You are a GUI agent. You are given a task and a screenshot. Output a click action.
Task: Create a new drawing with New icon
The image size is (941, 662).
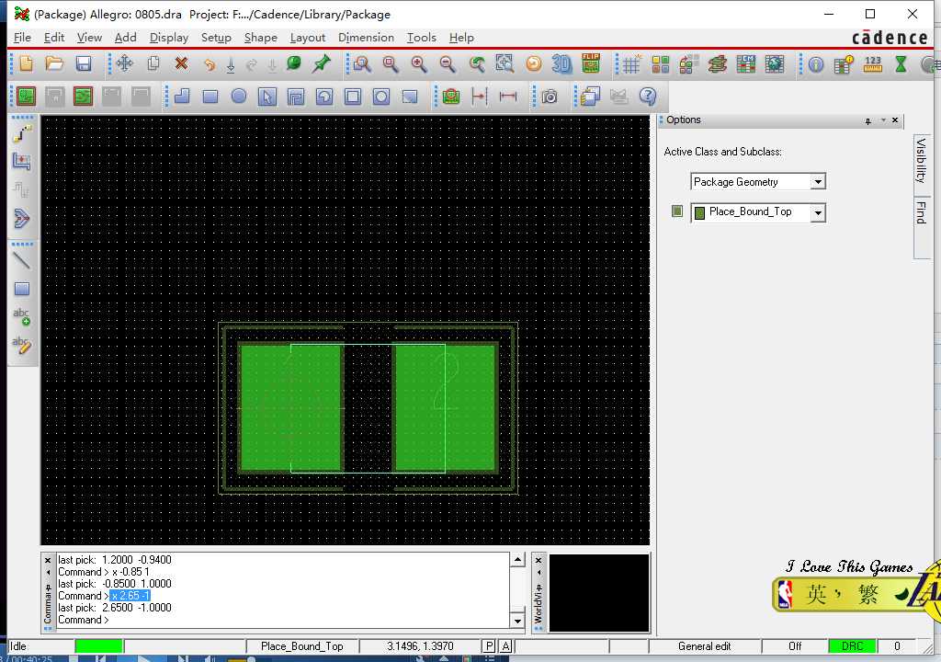click(26, 63)
